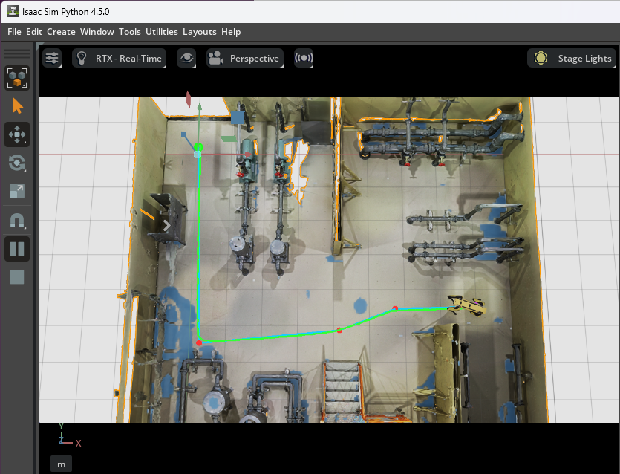Open the Utilities menu
Screen dimensions: 620x474
point(162,32)
